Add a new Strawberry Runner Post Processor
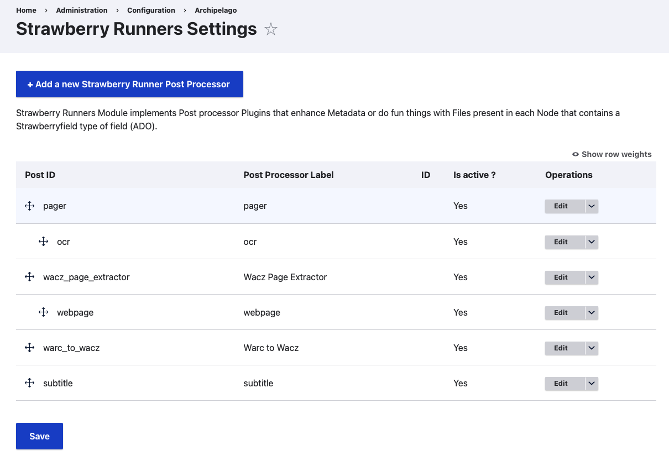 point(129,84)
